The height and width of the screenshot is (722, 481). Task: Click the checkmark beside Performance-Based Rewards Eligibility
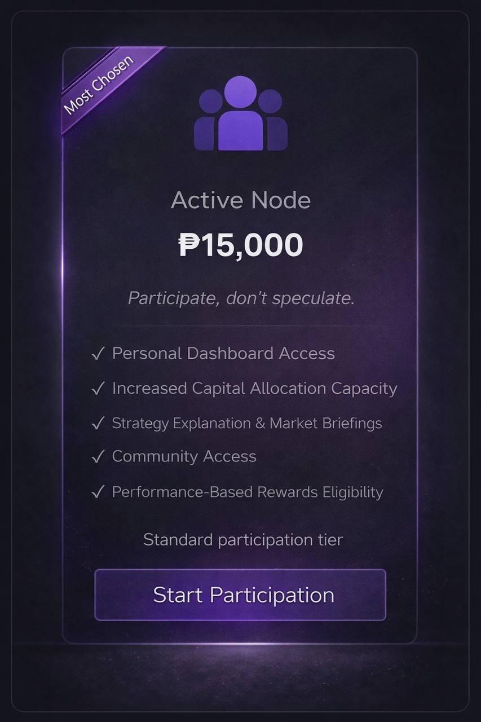point(98,492)
